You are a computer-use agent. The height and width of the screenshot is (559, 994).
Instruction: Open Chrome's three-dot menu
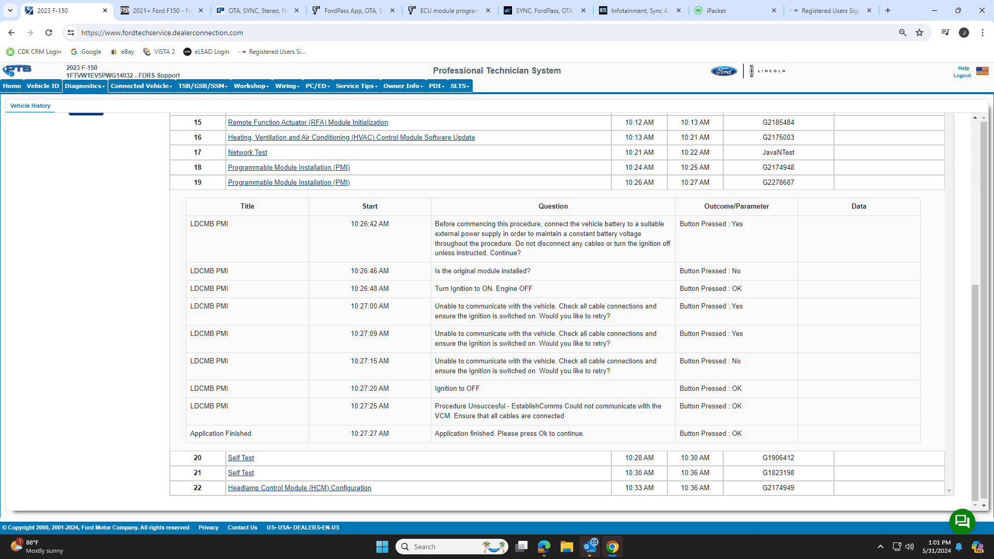point(982,33)
